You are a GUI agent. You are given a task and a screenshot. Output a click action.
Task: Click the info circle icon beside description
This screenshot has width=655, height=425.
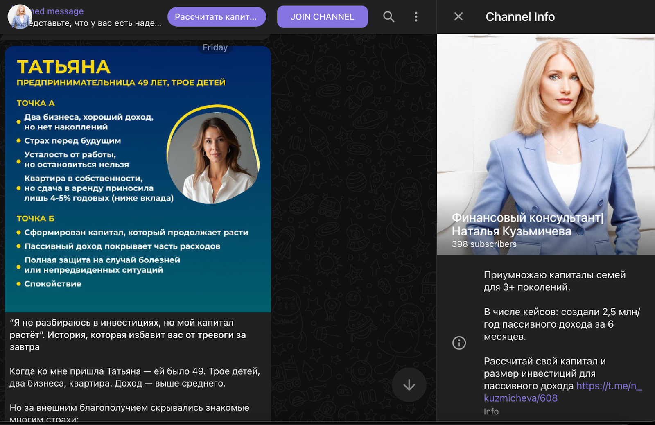(x=459, y=343)
